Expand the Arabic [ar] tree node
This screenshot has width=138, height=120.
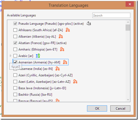point(10,56)
